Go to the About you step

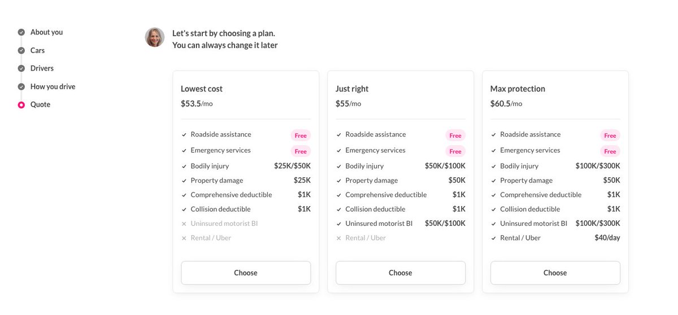pos(46,32)
